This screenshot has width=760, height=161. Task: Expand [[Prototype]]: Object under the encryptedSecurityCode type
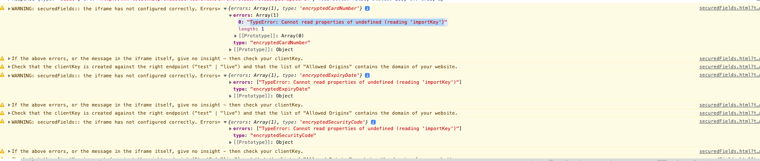tap(230, 143)
